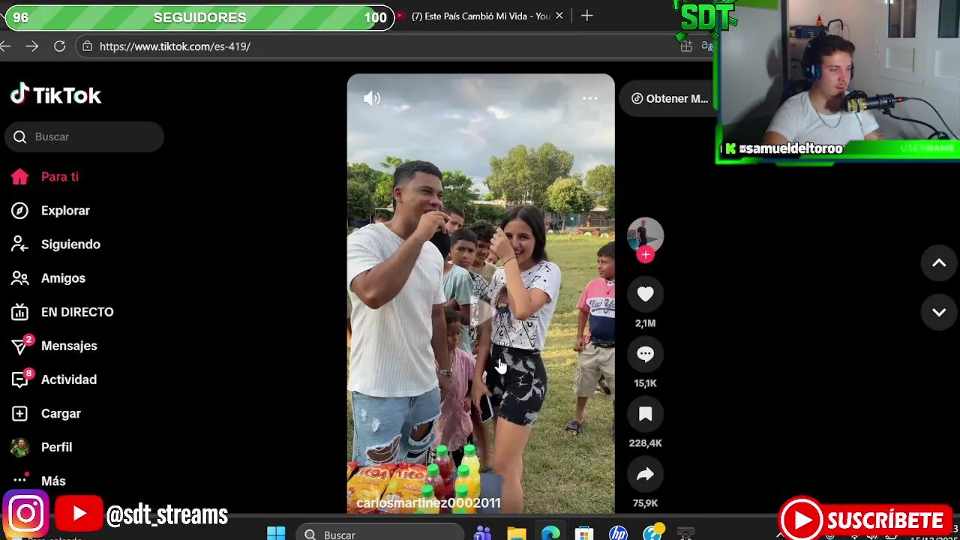Follow the creator with the red plus
Viewport: 960px width, 540px height.
645,255
